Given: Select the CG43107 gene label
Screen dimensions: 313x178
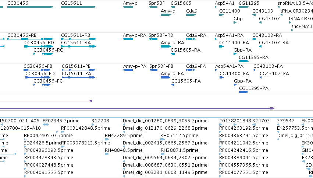Looking at the screenshot, I should click(269, 18).
